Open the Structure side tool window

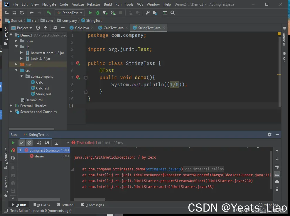point(6,158)
